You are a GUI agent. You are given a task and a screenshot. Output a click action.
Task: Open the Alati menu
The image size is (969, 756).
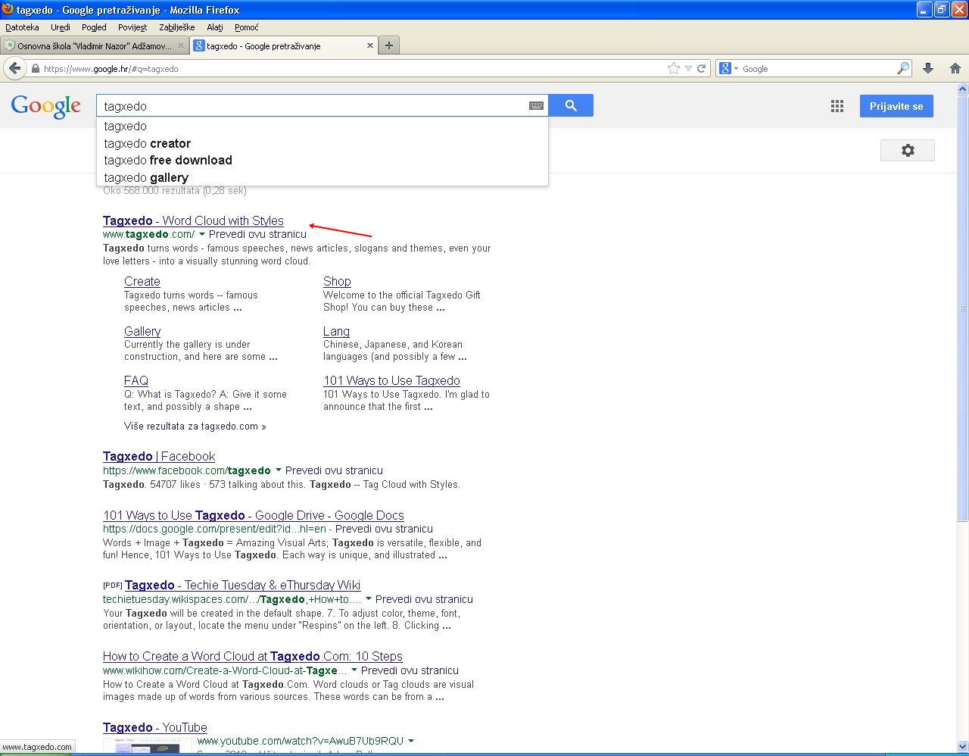215,27
